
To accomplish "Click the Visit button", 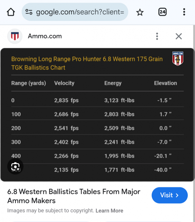I will 170,195.
